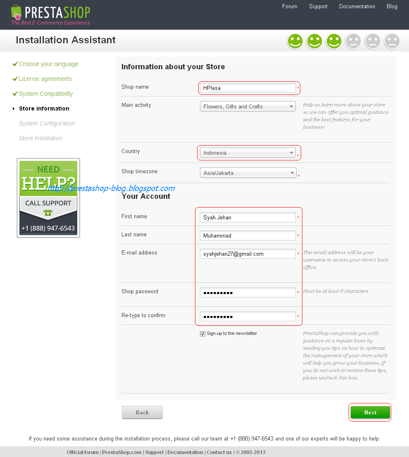The height and width of the screenshot is (457, 409).
Task: Click the middle gray smiley progress icon
Action: tap(373, 41)
